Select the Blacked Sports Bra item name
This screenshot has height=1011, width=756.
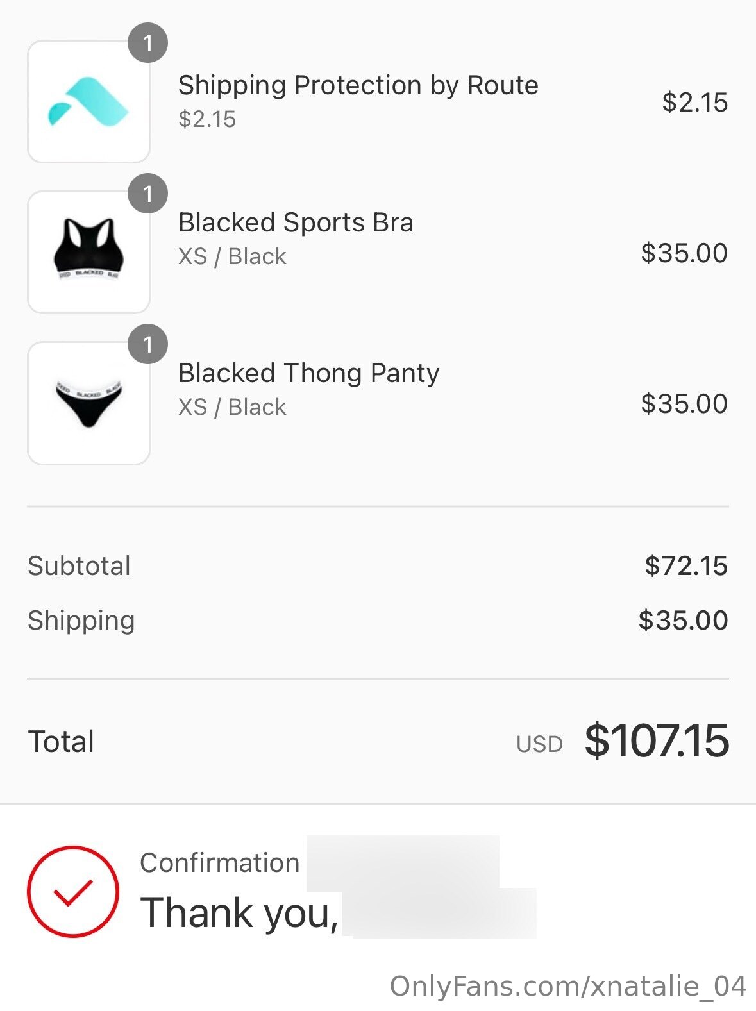(296, 222)
